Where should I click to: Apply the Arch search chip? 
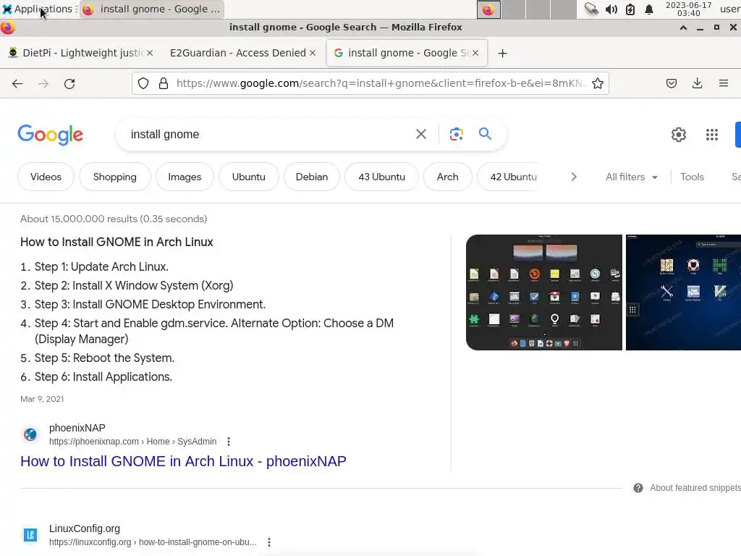(447, 177)
